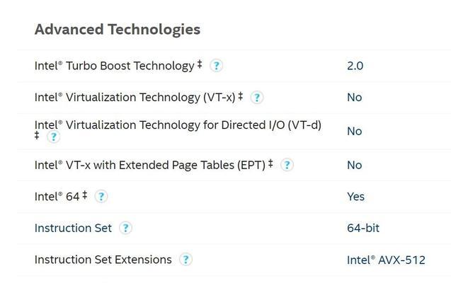Select the Intel Virtualization Technology (VT-x) label

click(x=139, y=98)
